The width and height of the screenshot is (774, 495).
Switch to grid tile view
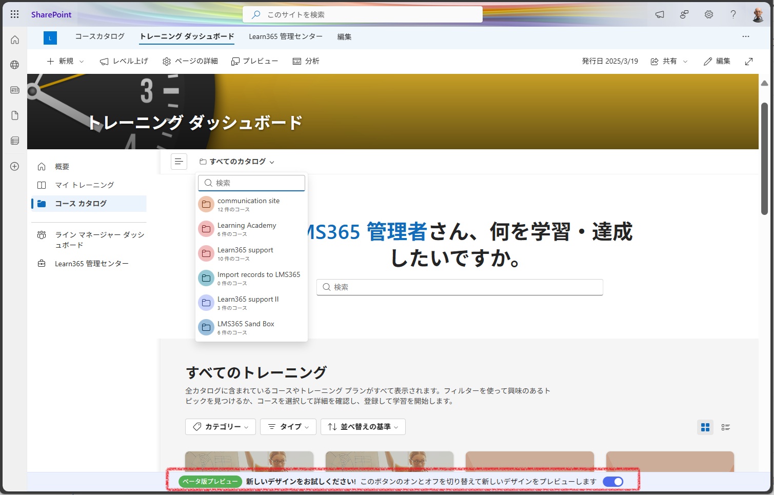pos(705,427)
